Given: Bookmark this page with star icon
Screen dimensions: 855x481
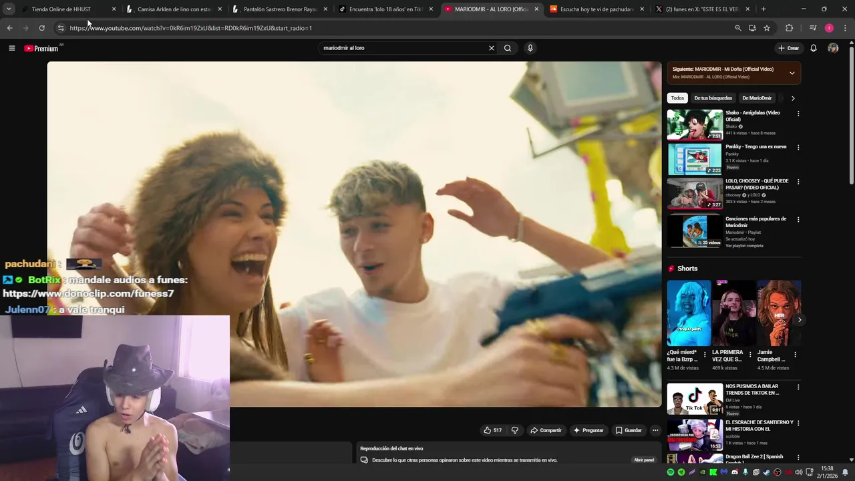Looking at the screenshot, I should (767, 28).
